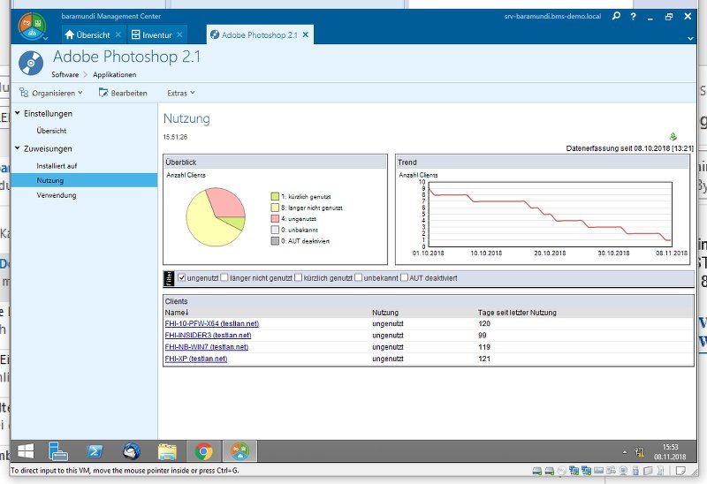
Task: Sort clients by Name column
Action: coord(176,313)
